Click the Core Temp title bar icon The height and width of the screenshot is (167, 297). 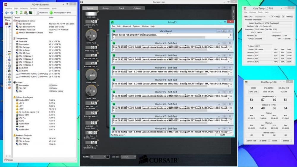coord(245,8)
